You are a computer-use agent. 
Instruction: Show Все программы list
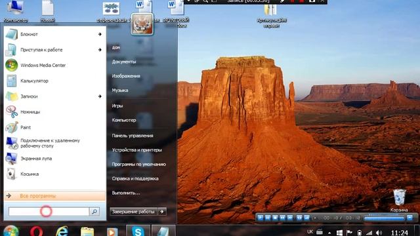(x=55, y=196)
